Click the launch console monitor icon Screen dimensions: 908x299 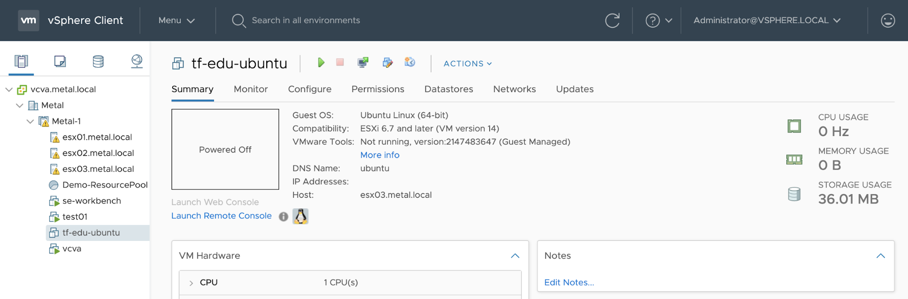(363, 62)
